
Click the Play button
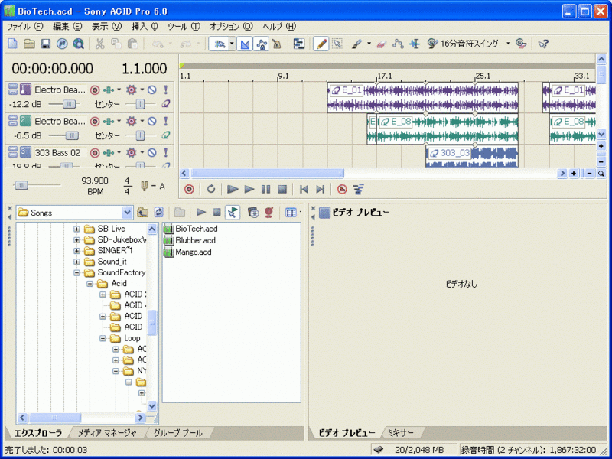[x=249, y=189]
